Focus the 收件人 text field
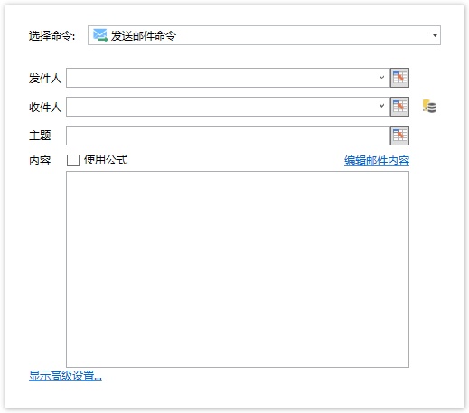 pos(221,107)
